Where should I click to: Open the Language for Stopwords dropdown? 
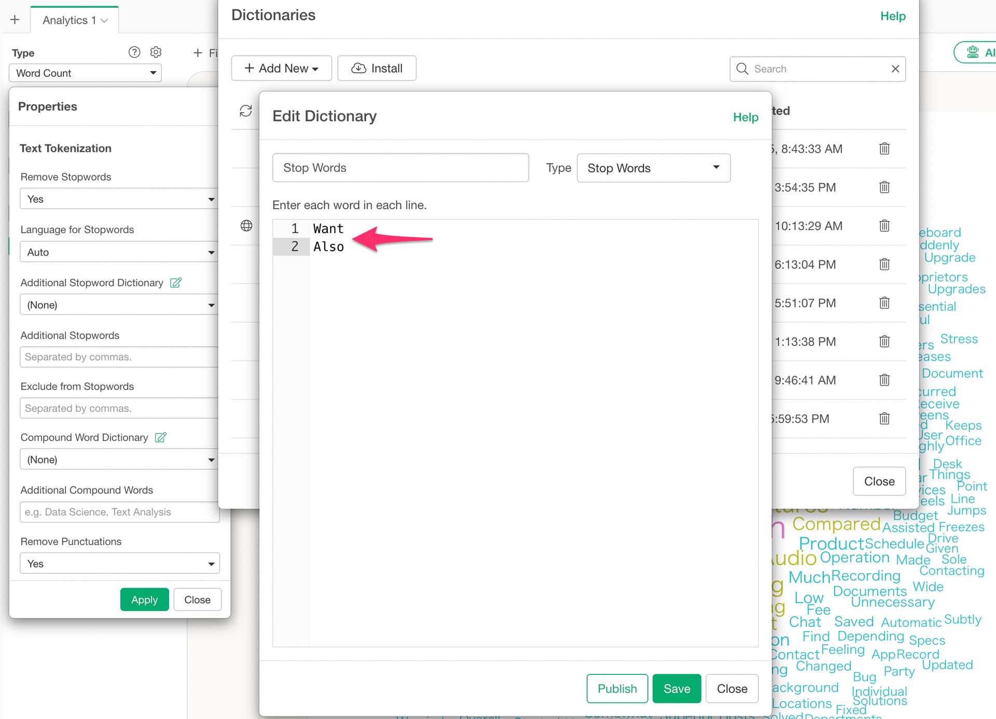[x=118, y=252]
